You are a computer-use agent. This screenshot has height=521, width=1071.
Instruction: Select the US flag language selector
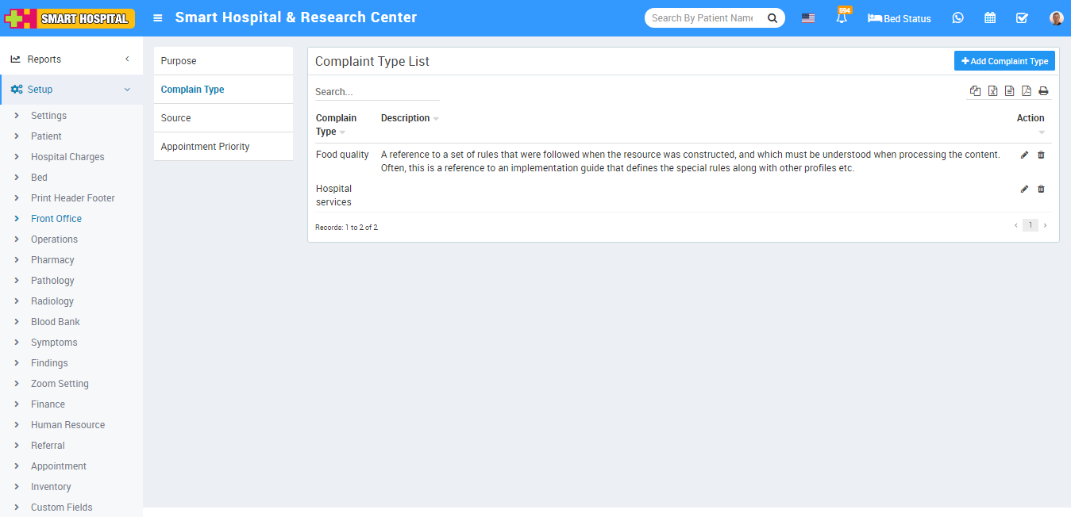808,18
